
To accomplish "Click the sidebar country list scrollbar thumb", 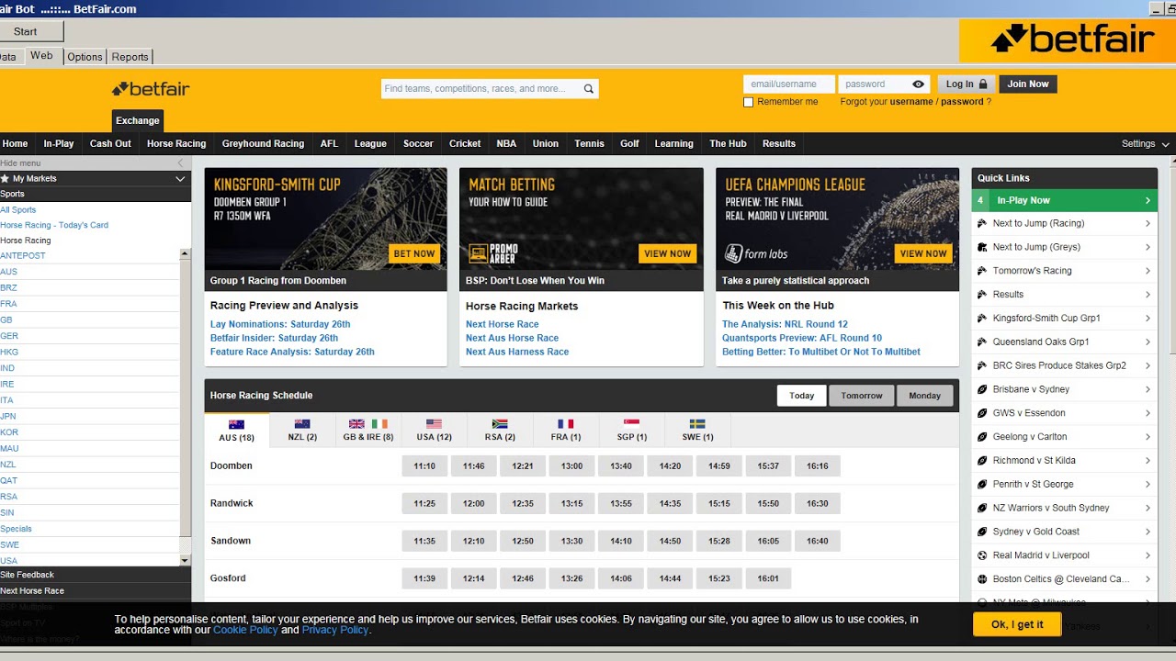I will (x=185, y=397).
